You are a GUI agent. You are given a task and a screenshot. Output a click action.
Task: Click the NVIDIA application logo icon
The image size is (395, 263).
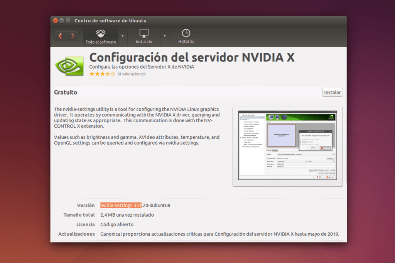(69, 66)
